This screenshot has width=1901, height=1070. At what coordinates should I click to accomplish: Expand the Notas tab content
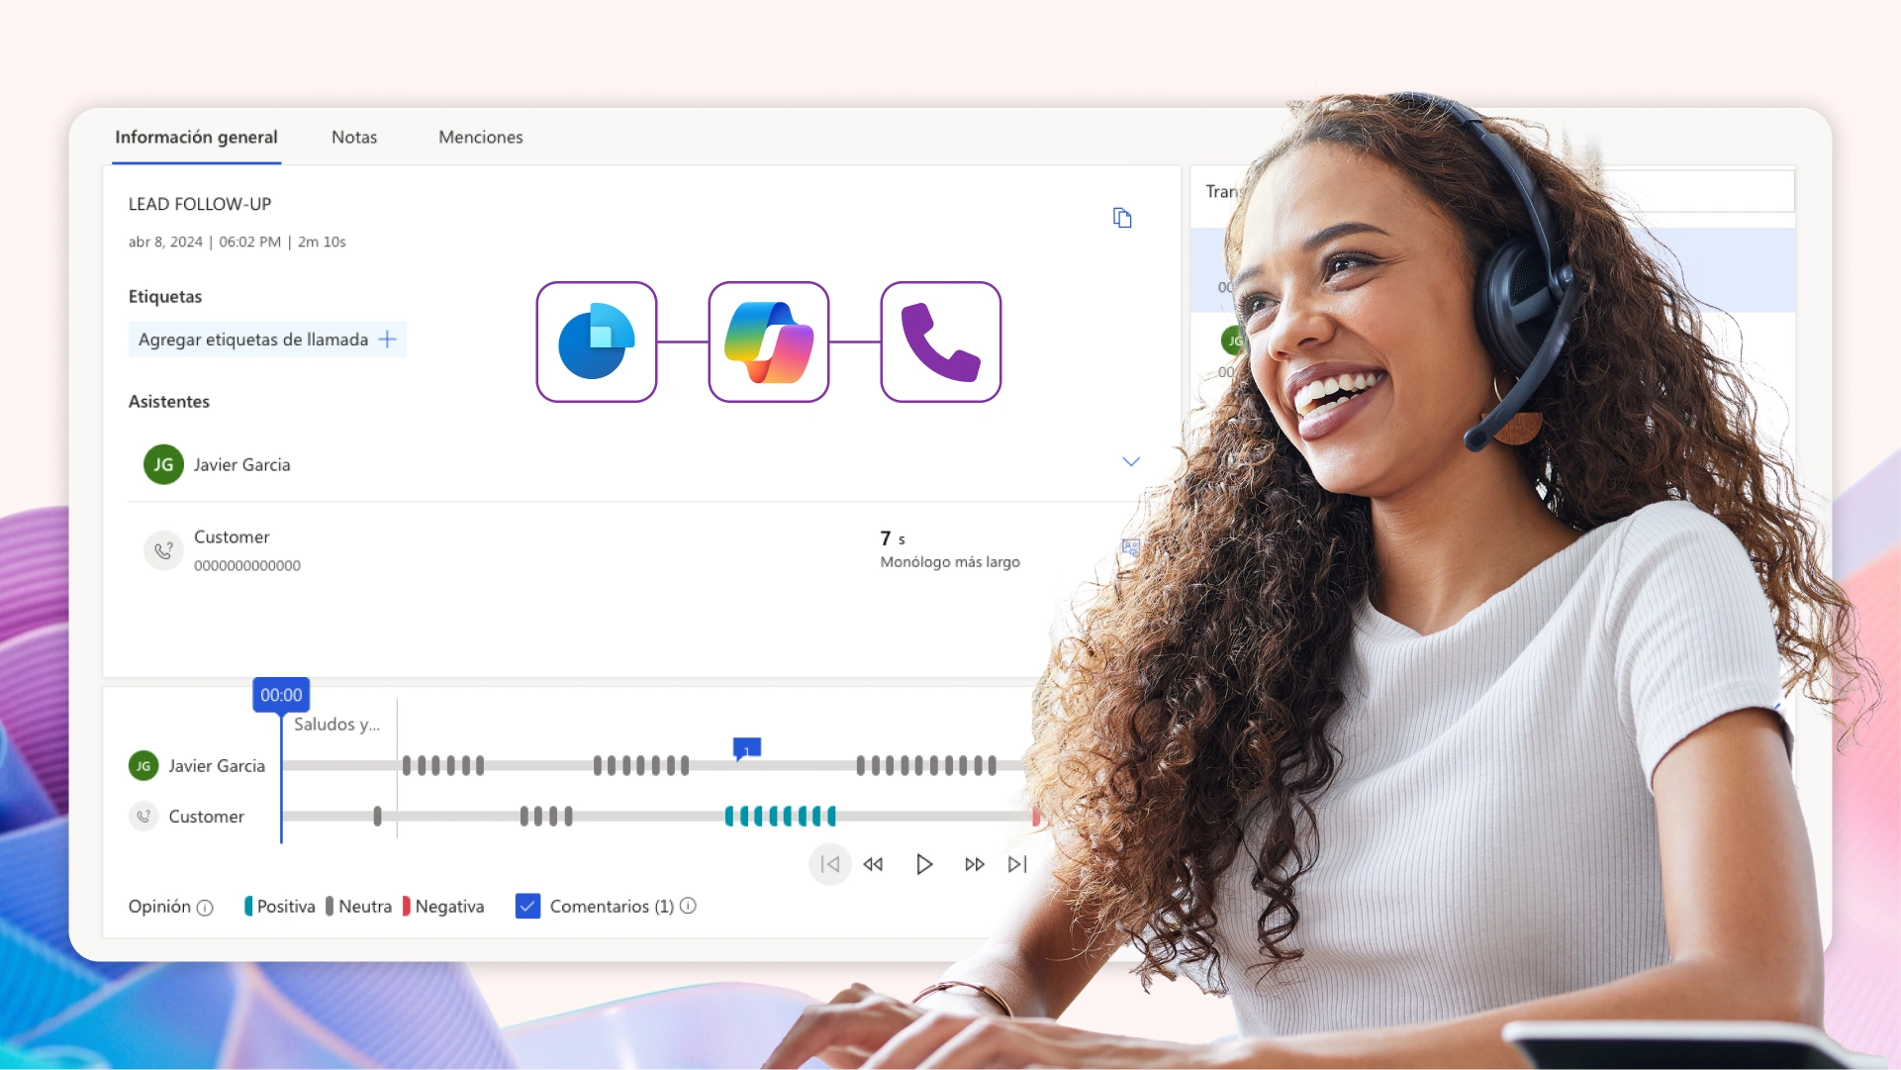point(354,136)
